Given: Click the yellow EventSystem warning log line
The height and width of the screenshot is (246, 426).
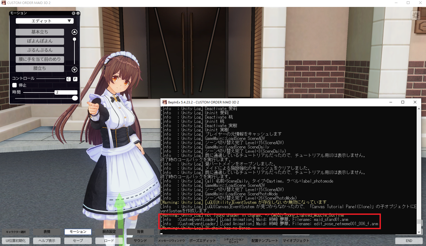Looking at the screenshot, I should (243, 203).
